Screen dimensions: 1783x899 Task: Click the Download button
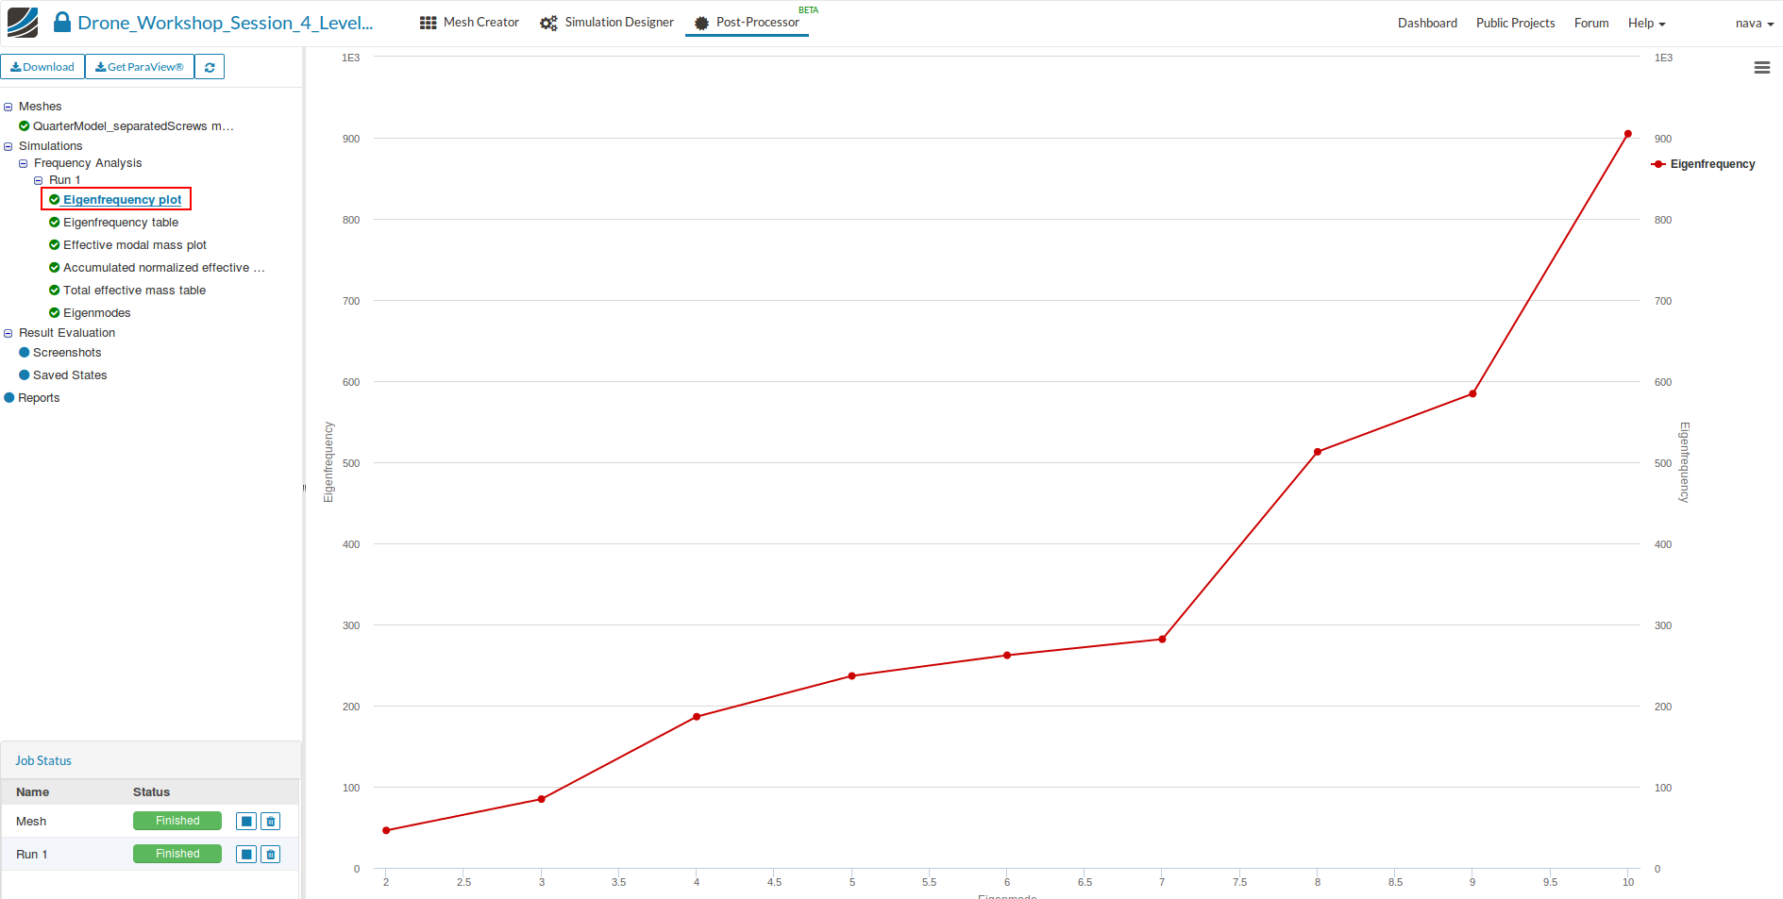42,67
